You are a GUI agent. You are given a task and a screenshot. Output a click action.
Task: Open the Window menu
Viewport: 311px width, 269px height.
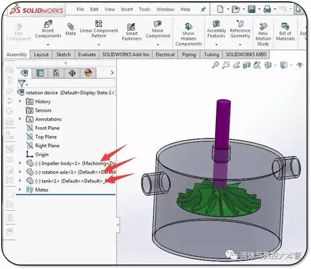click(x=165, y=10)
